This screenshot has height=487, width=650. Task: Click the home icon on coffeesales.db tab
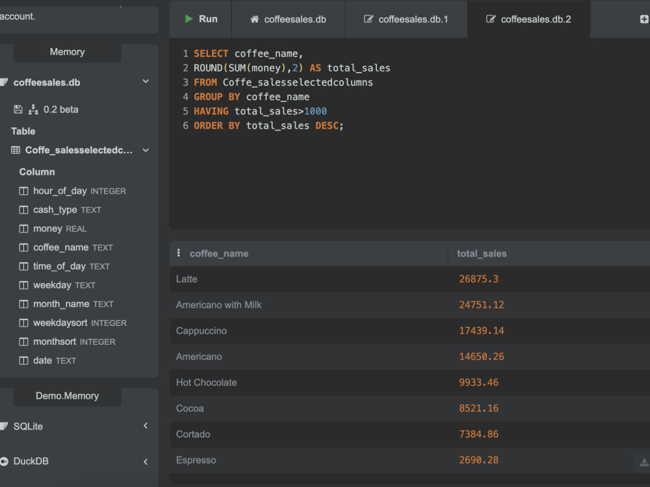(x=255, y=19)
